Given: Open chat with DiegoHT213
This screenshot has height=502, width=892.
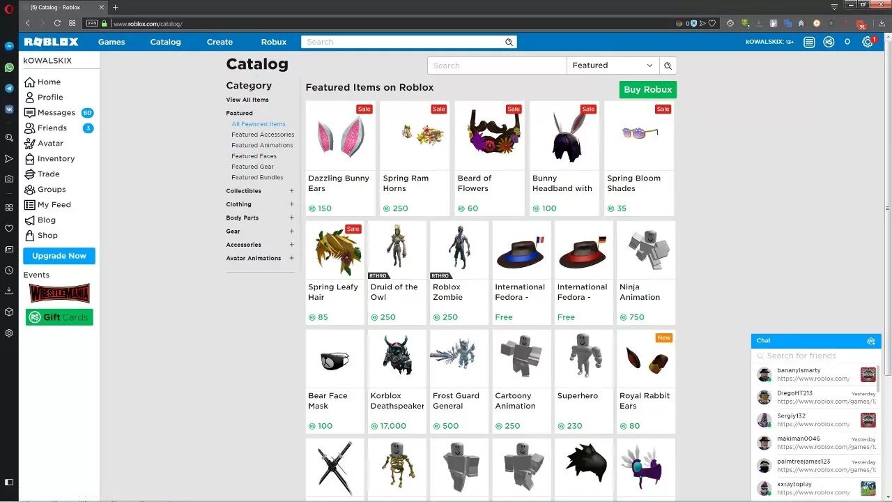Looking at the screenshot, I should (816, 397).
